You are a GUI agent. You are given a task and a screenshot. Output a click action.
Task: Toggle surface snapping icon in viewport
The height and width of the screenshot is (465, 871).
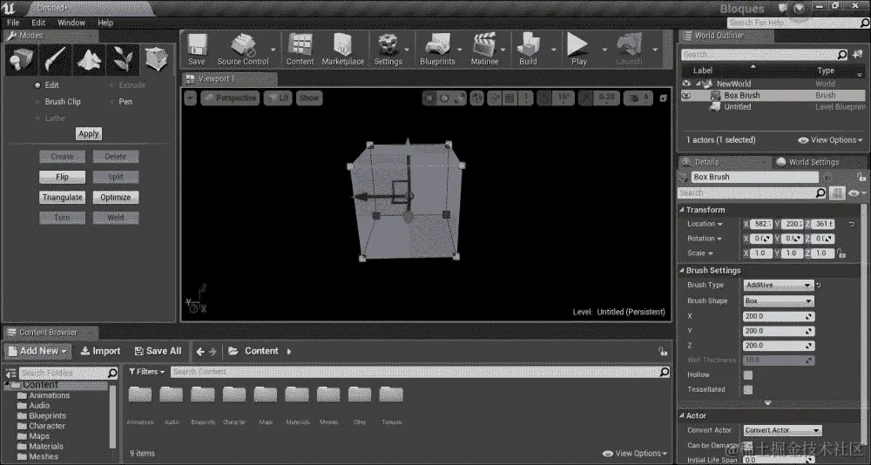pos(495,98)
